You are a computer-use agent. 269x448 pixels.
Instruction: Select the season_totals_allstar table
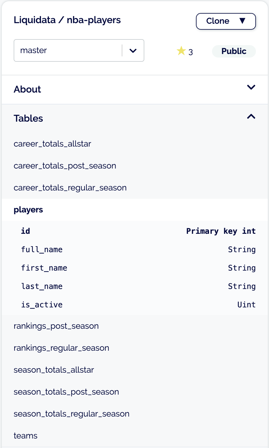coord(54,370)
